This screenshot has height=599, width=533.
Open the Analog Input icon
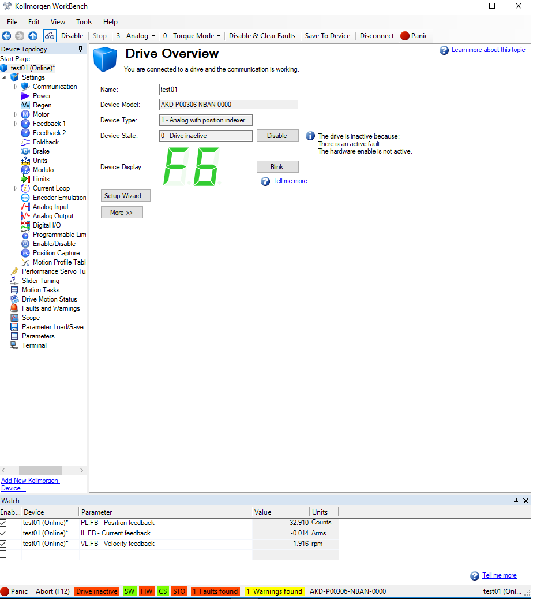click(x=25, y=207)
